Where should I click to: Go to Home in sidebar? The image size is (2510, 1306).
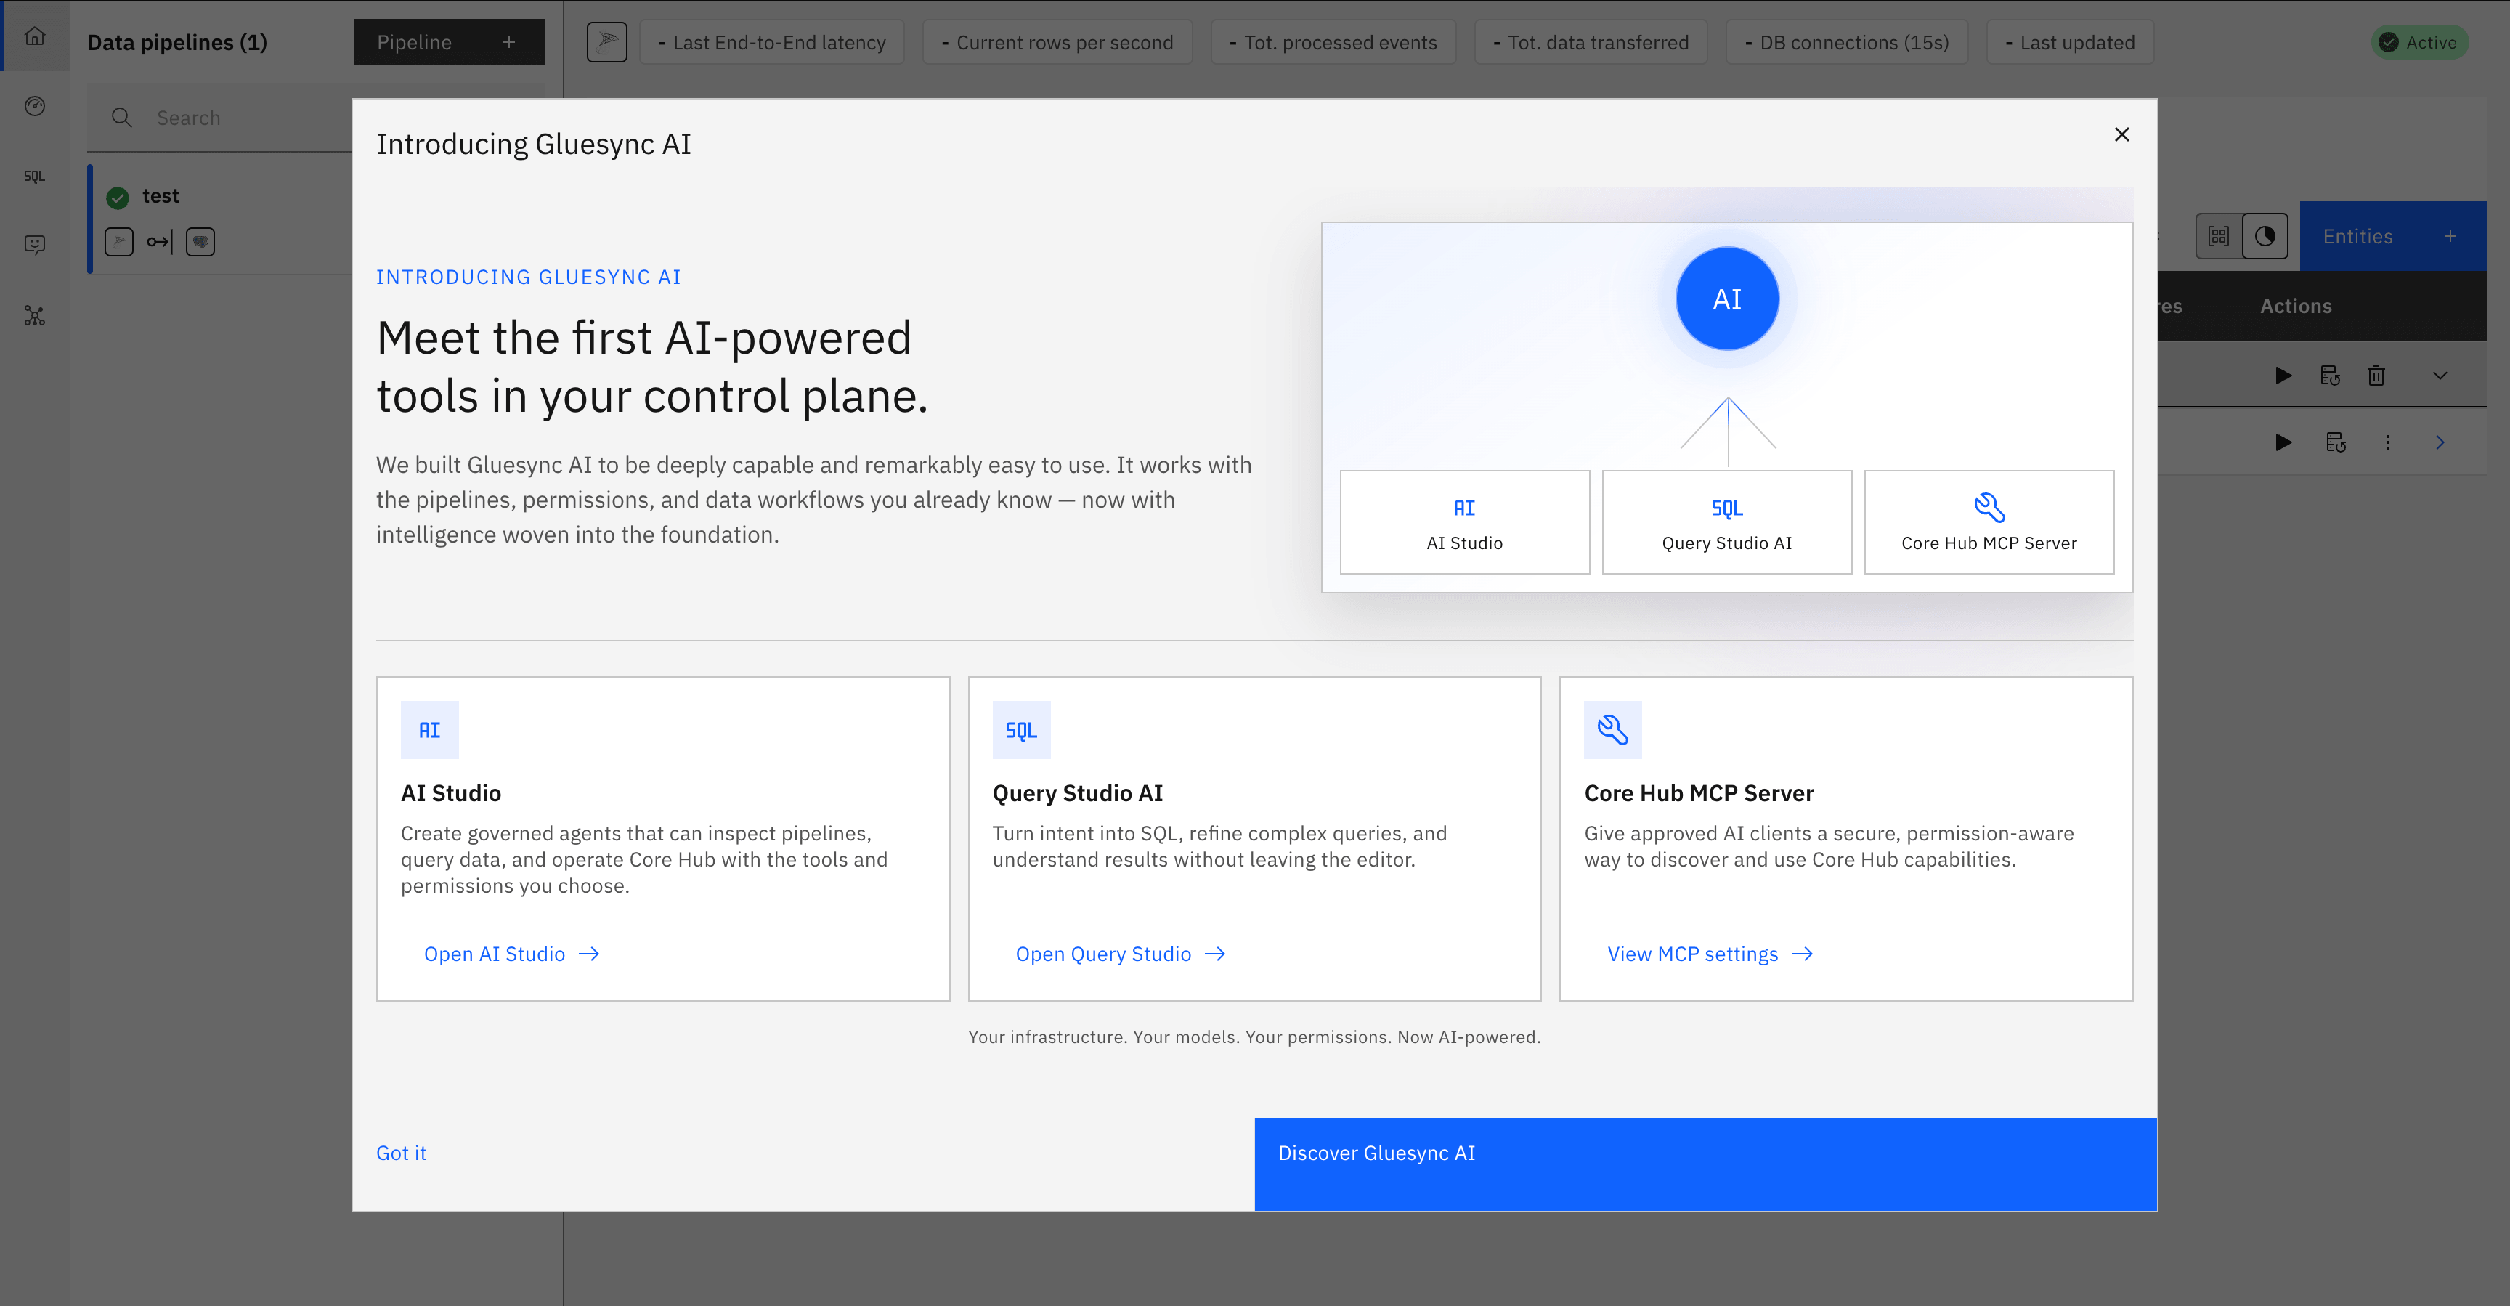(35, 36)
